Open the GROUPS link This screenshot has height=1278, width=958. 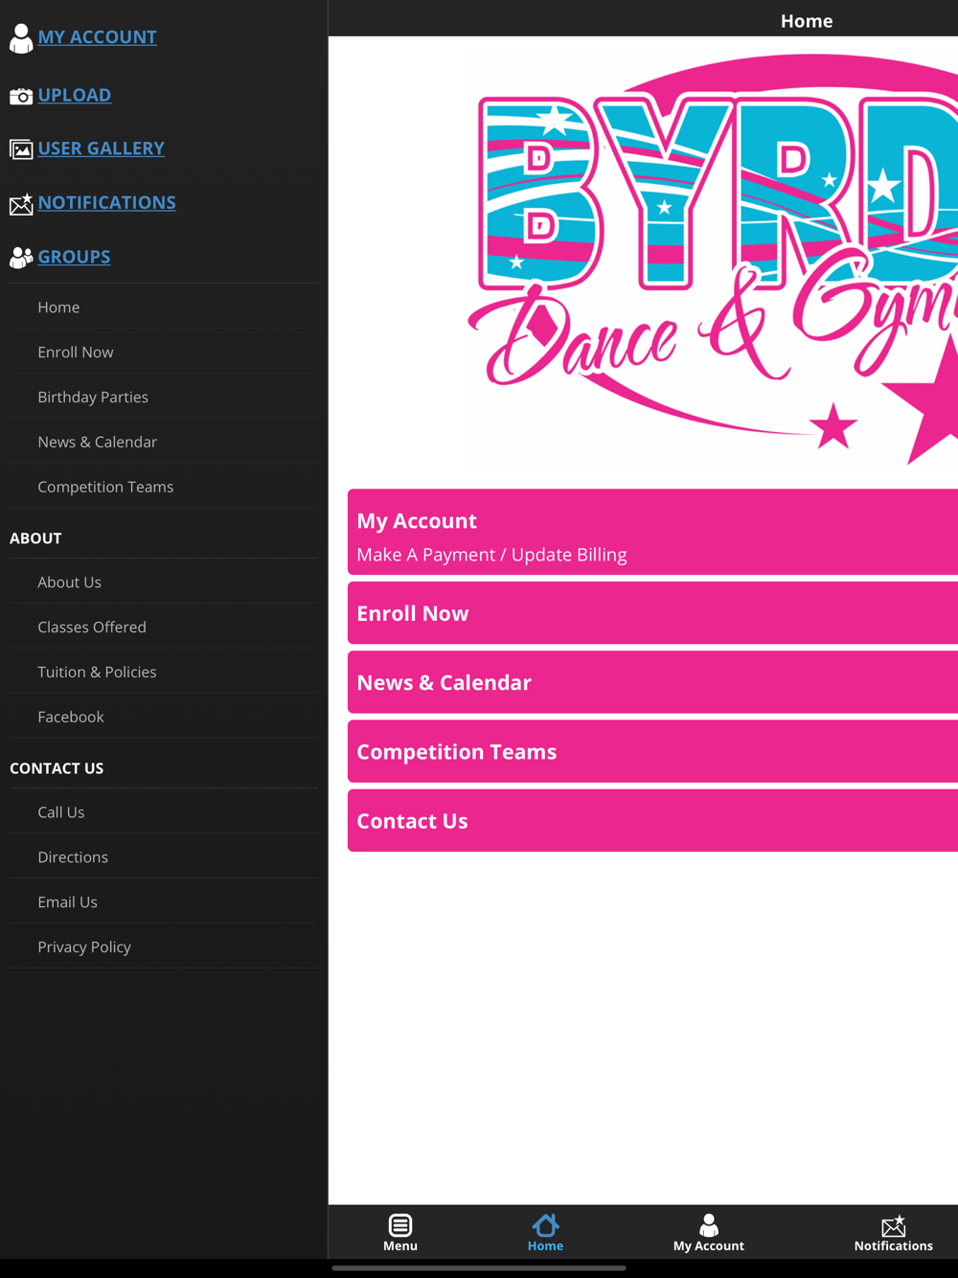pos(74,257)
